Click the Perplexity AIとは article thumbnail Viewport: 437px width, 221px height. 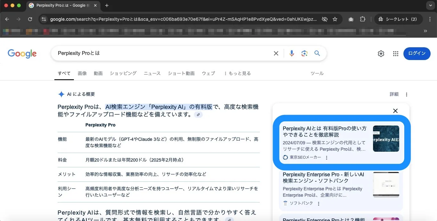click(386, 139)
